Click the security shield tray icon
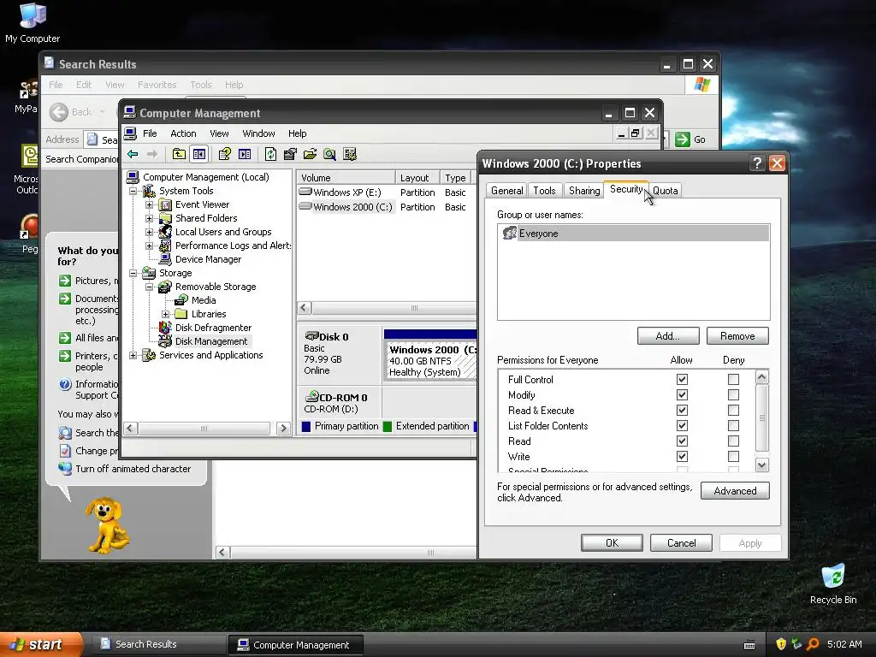Screen dimensions: 876x657 (781, 644)
